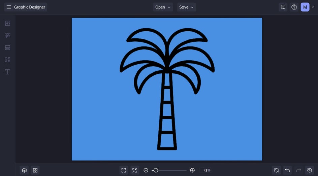Open the Image Manager sidebar icon
318x176 pixels.
pos(7,23)
